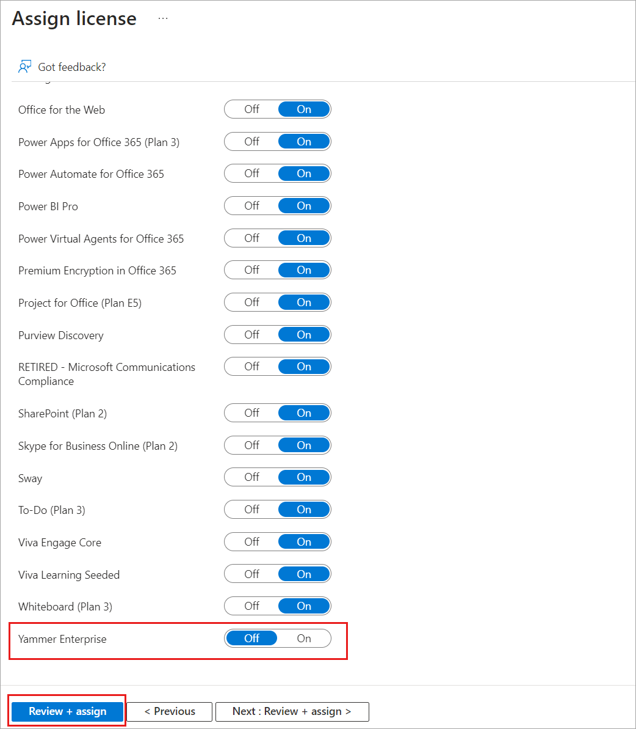The height and width of the screenshot is (729, 636).
Task: Click Next : Review + assign button
Action: (292, 711)
